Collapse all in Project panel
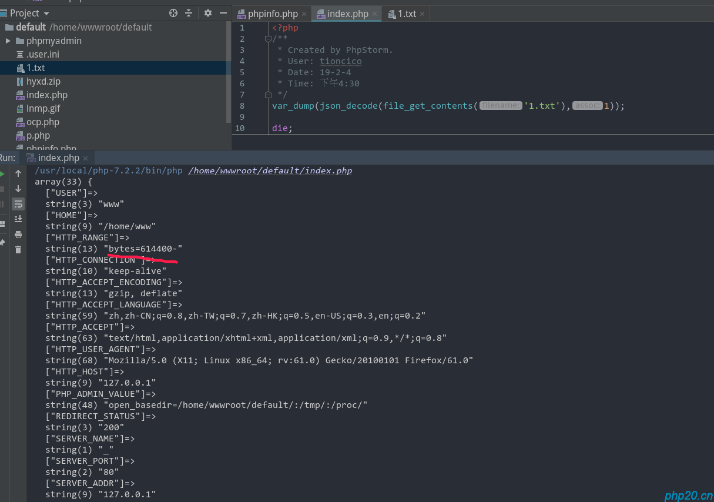Screen dimensions: 714x502 189,13
